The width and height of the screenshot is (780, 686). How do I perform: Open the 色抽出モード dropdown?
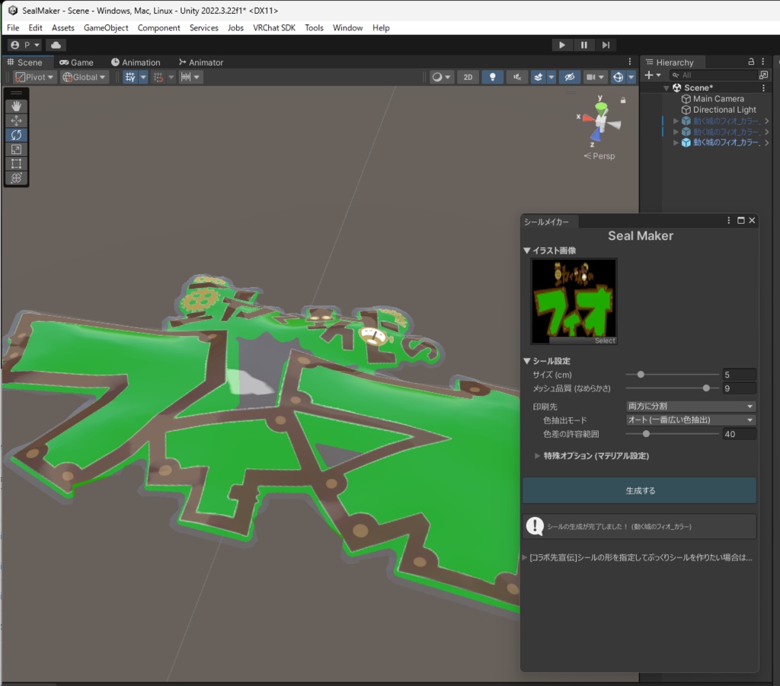[690, 420]
